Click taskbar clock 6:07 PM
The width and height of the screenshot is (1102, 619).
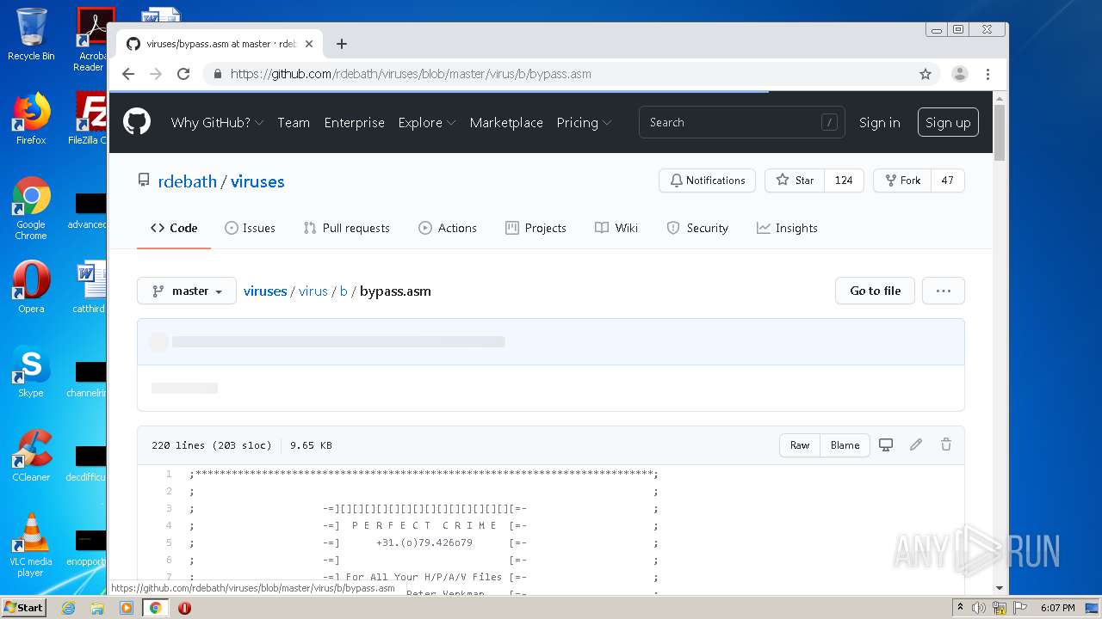(1057, 608)
